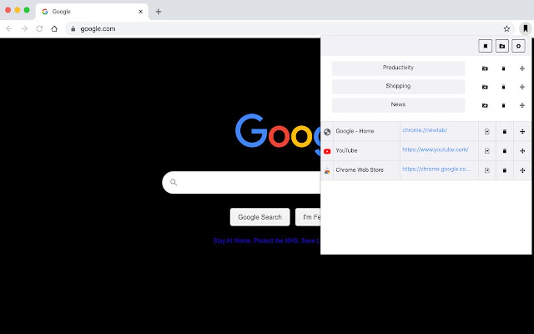
Task: Open the News folder
Action: [x=398, y=105]
